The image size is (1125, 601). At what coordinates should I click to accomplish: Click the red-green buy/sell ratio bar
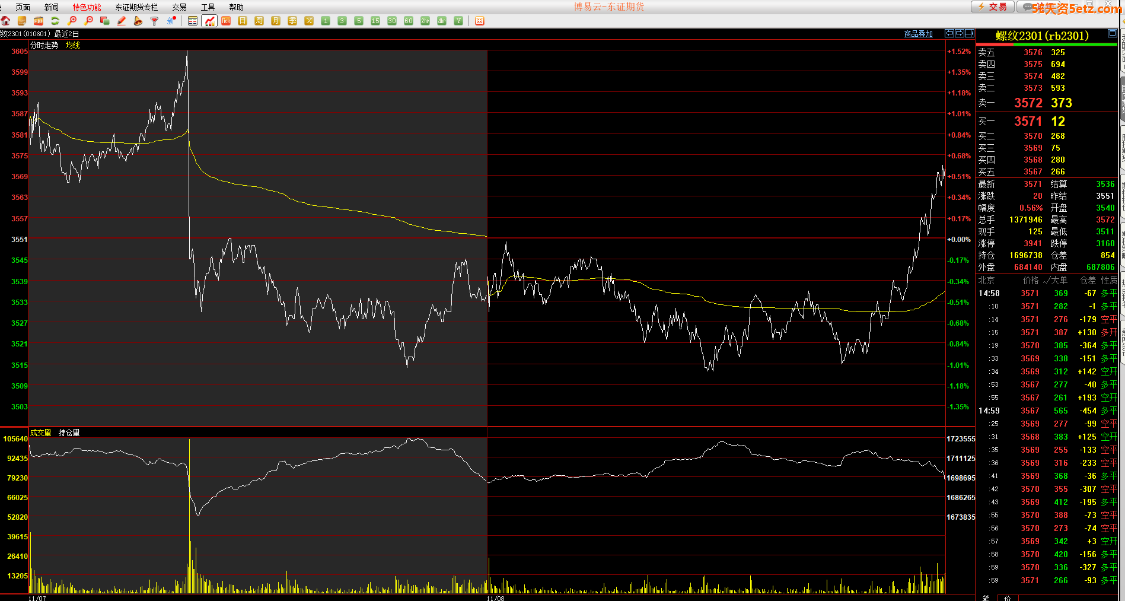pyautogui.click(x=1047, y=44)
